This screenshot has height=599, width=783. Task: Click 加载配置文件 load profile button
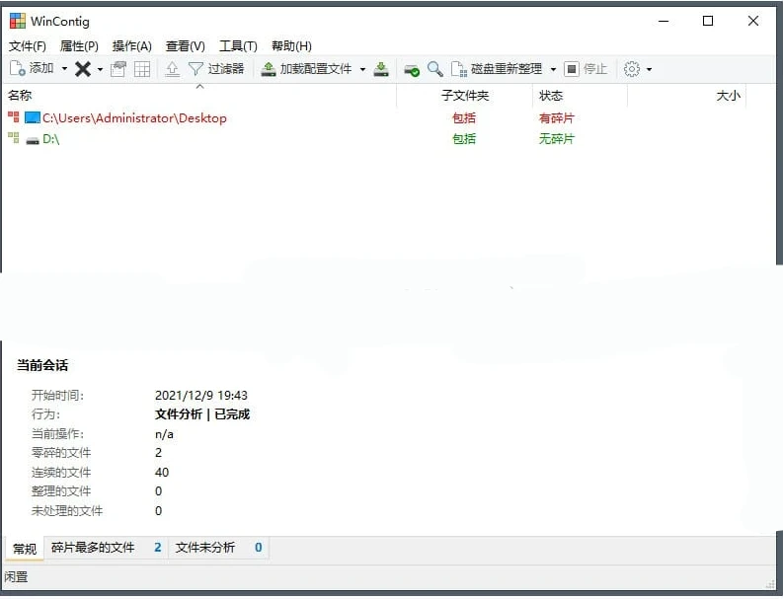[x=307, y=69]
